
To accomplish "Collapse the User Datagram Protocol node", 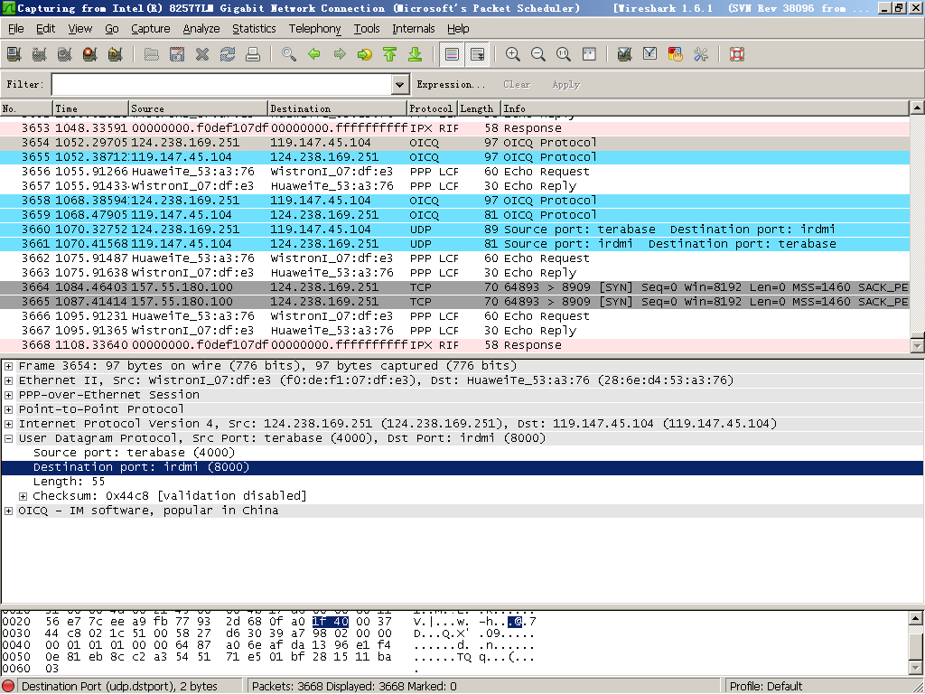I will [9, 438].
